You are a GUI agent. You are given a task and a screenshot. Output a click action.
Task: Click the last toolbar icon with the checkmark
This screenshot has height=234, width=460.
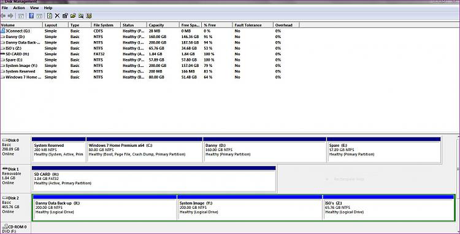[x=89, y=16]
